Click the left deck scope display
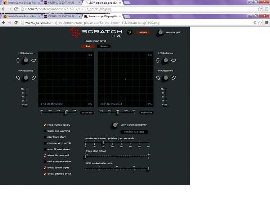270x216 pixels. click(66, 80)
